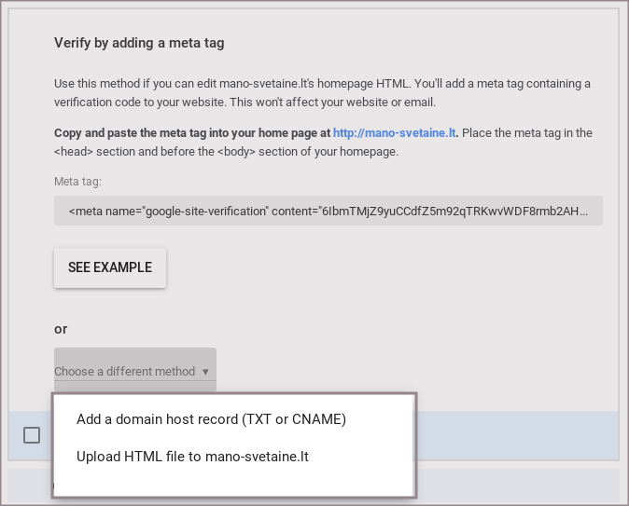Click the "Meta tag:" label
This screenshot has height=506, width=629.
click(x=77, y=182)
